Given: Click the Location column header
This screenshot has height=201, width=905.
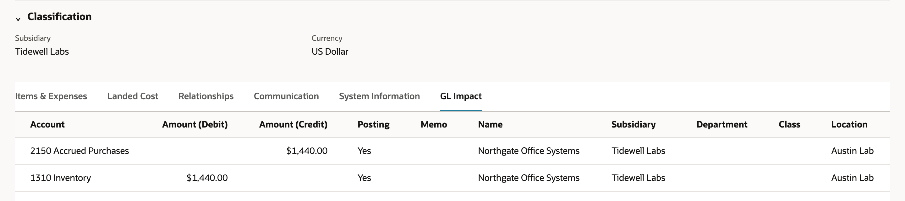Looking at the screenshot, I should (849, 124).
